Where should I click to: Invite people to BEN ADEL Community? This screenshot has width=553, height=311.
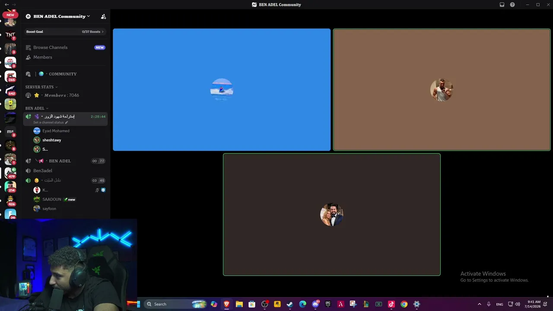coord(103,16)
